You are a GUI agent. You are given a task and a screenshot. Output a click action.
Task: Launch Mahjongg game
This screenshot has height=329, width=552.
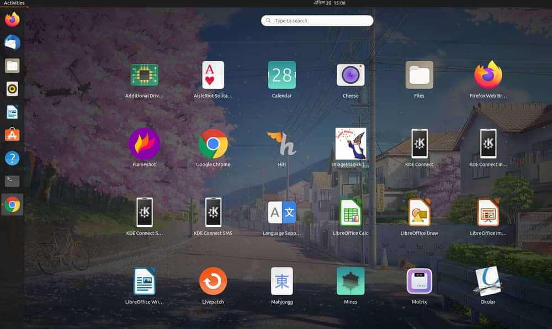[282, 281]
